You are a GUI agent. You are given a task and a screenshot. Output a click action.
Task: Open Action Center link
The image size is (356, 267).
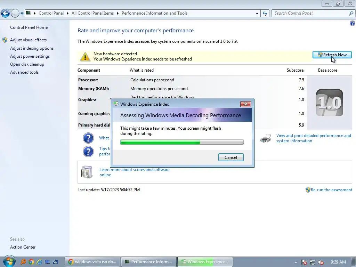23,247
